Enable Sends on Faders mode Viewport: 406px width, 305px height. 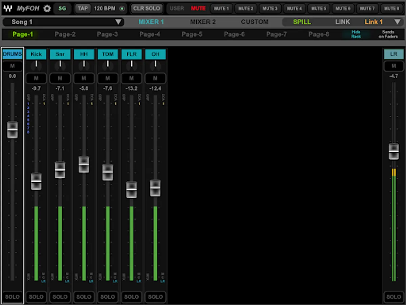388,35
